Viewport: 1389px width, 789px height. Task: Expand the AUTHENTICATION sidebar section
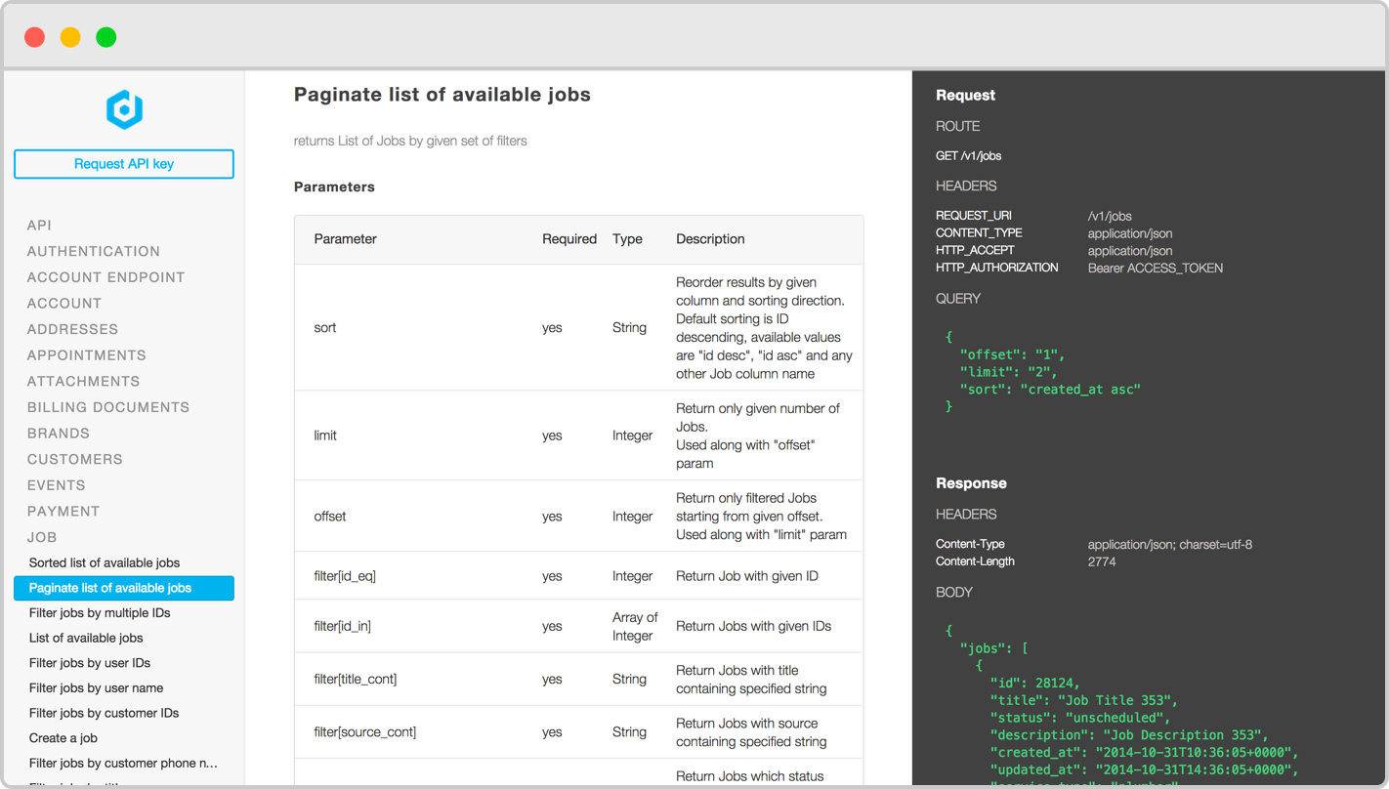pyautogui.click(x=93, y=251)
